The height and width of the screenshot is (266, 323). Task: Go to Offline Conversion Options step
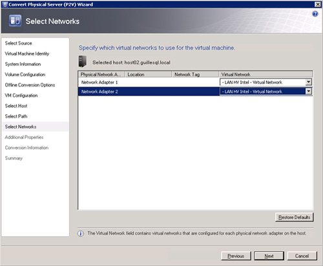point(30,85)
